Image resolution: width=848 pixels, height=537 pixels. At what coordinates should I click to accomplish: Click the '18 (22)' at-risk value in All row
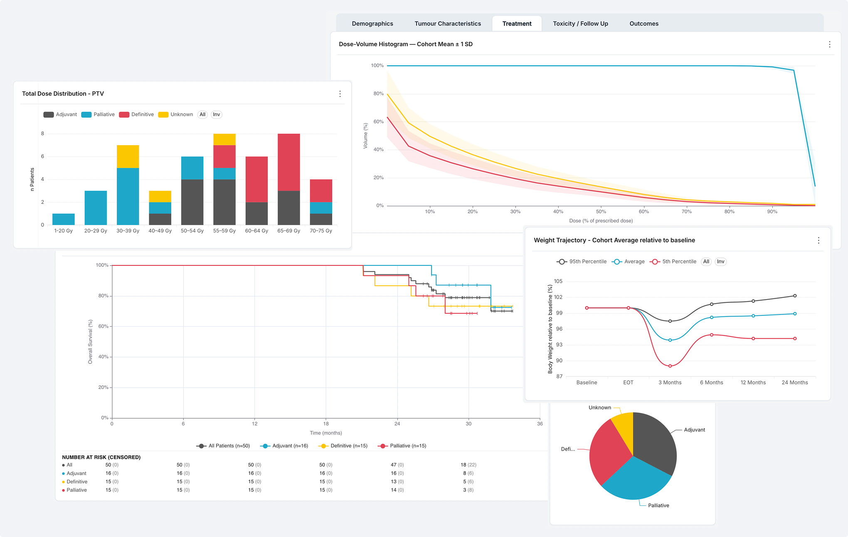(468, 465)
